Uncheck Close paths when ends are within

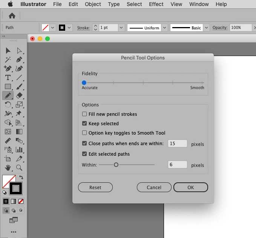click(84, 143)
